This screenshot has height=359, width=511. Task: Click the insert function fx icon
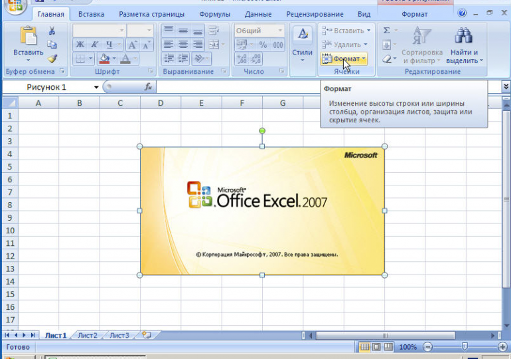point(148,87)
